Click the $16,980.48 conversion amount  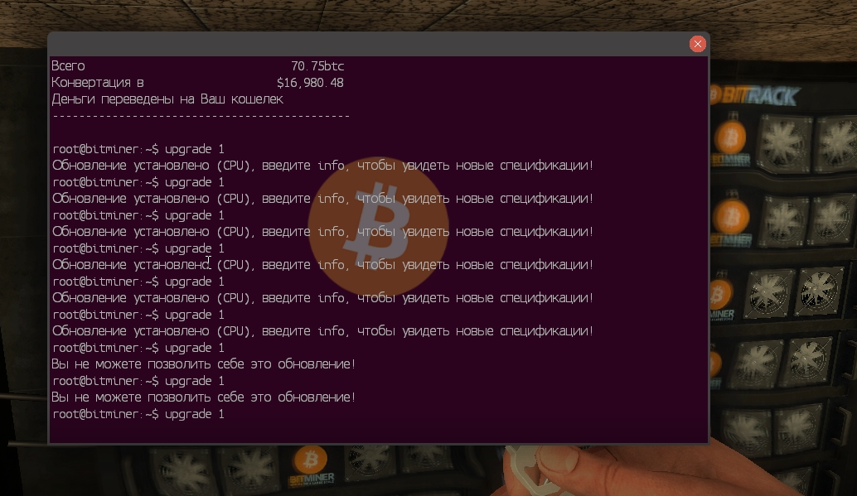point(310,83)
